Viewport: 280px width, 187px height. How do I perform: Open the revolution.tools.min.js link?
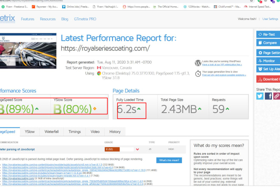pyautogui.click(x=58, y=167)
